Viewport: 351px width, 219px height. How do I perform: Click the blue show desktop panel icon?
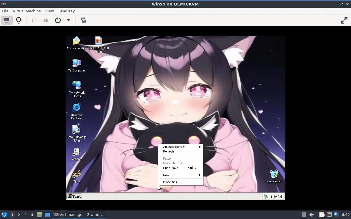pos(47,215)
